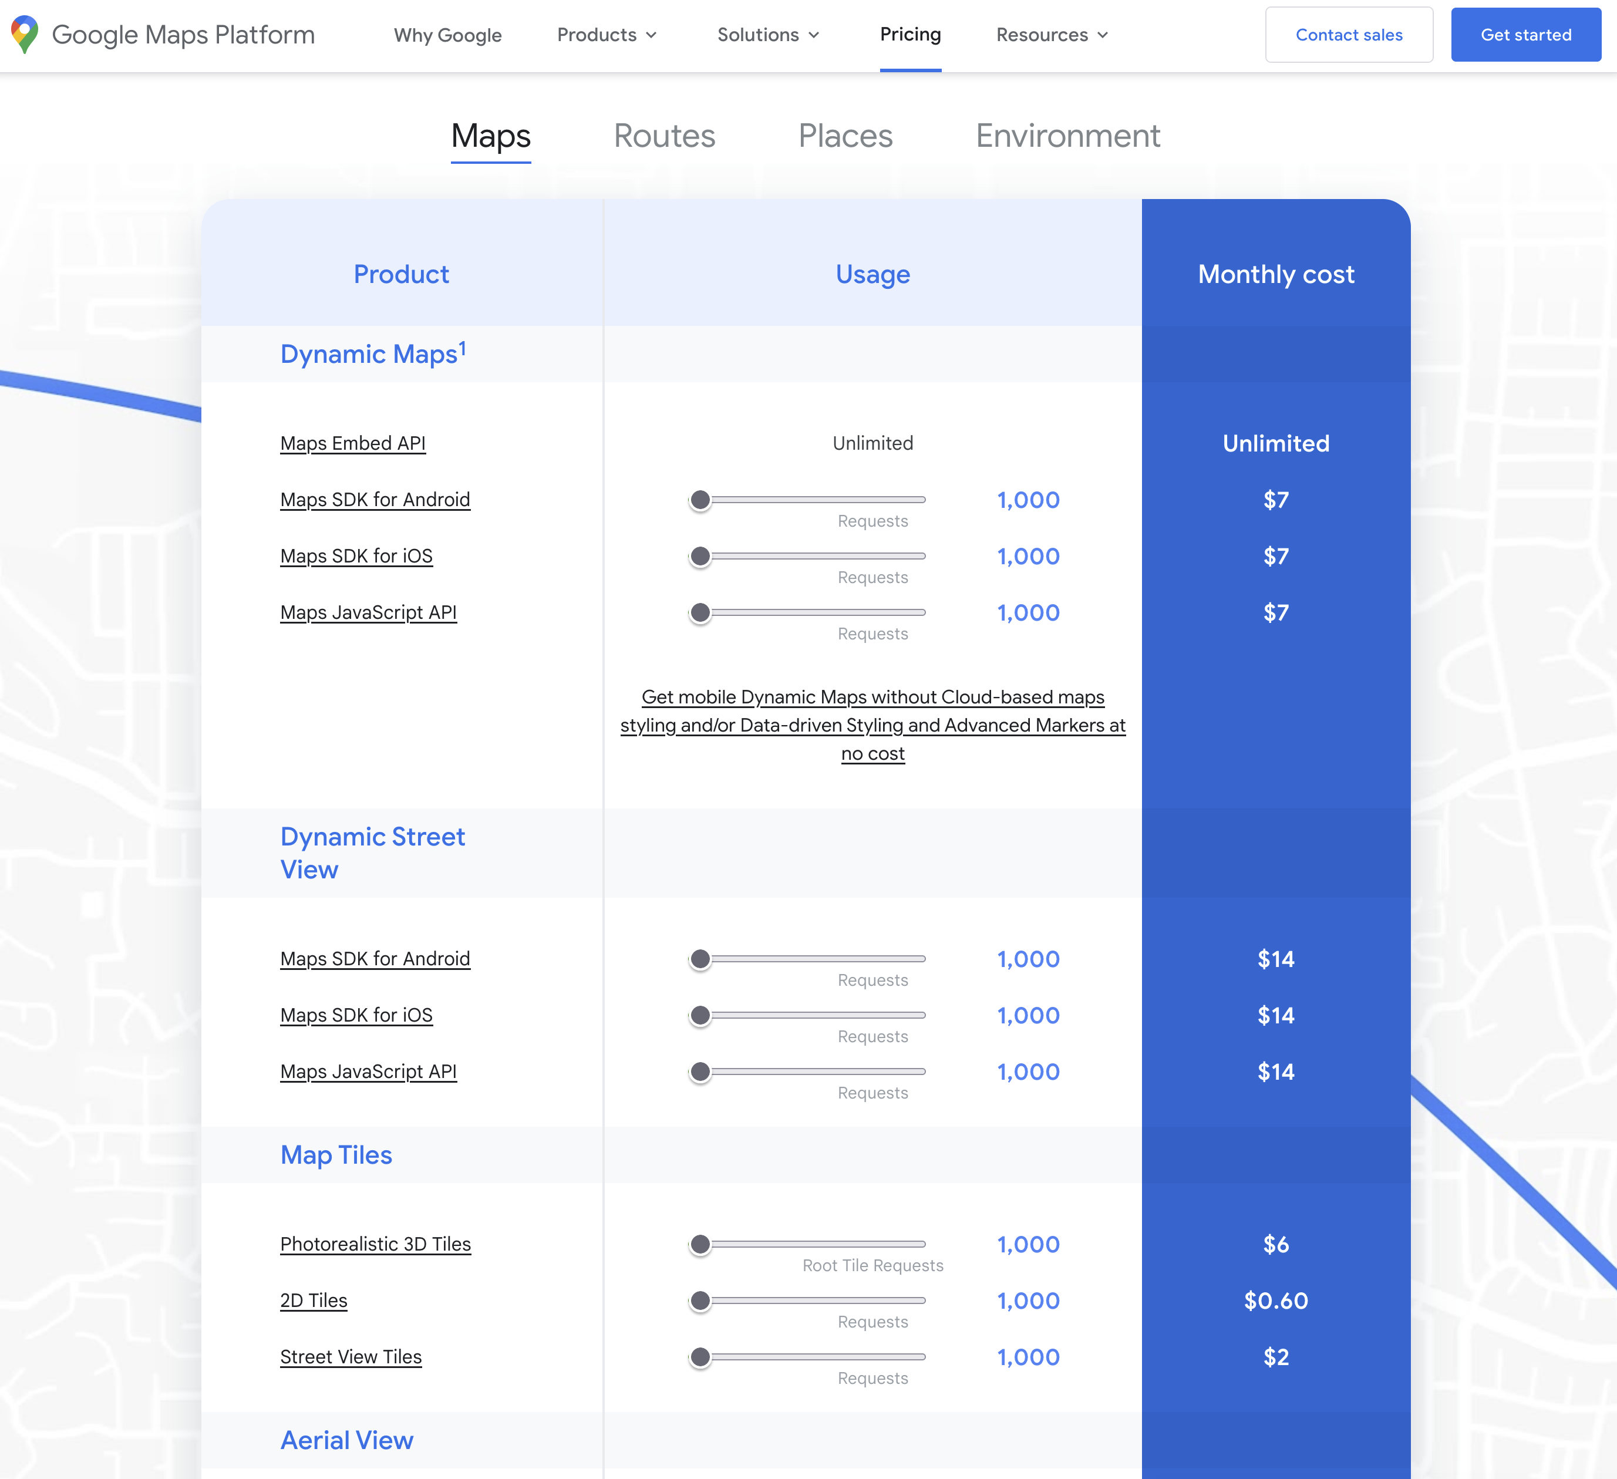Click Street View iOS SDK slider handle

click(x=700, y=1015)
